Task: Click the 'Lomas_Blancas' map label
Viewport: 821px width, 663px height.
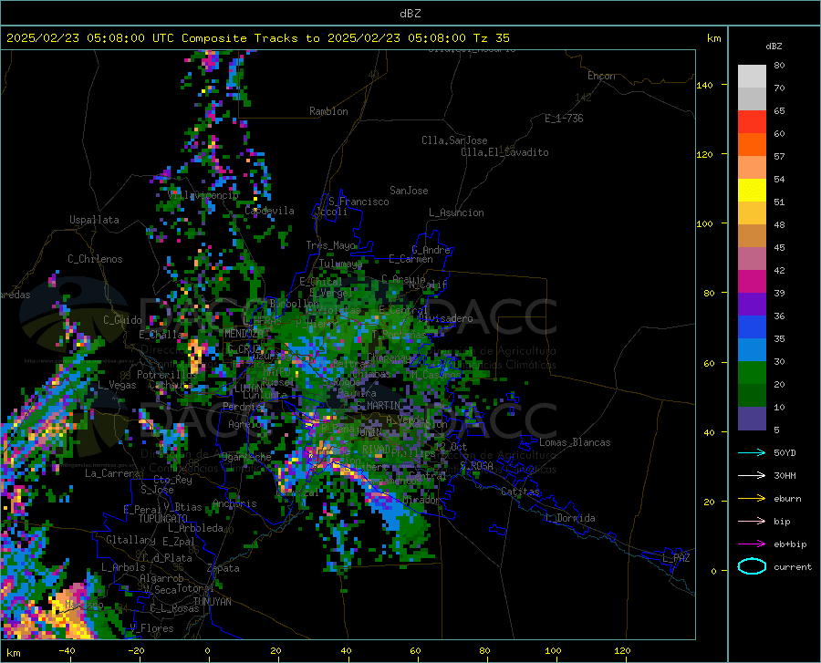Action: [575, 442]
